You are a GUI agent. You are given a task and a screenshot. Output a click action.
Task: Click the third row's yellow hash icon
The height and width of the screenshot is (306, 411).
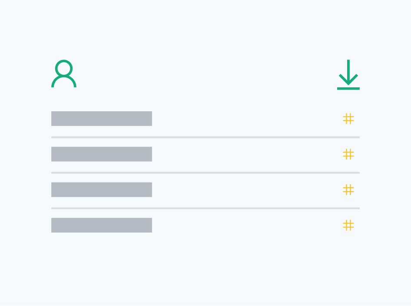click(348, 190)
